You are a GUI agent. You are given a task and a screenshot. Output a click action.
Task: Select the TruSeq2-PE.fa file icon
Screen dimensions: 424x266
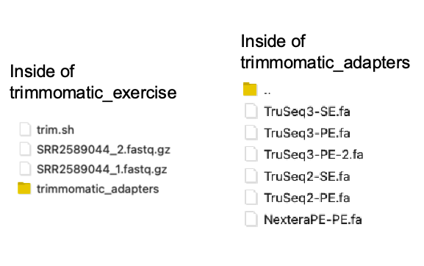(251, 198)
